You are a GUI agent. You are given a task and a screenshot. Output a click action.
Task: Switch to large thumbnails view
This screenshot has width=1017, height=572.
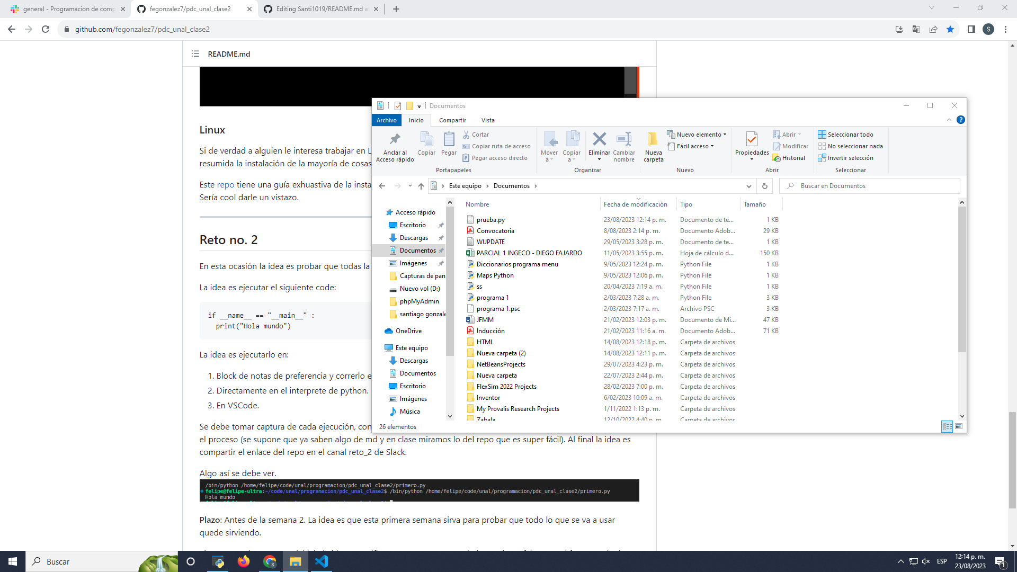pyautogui.click(x=960, y=426)
